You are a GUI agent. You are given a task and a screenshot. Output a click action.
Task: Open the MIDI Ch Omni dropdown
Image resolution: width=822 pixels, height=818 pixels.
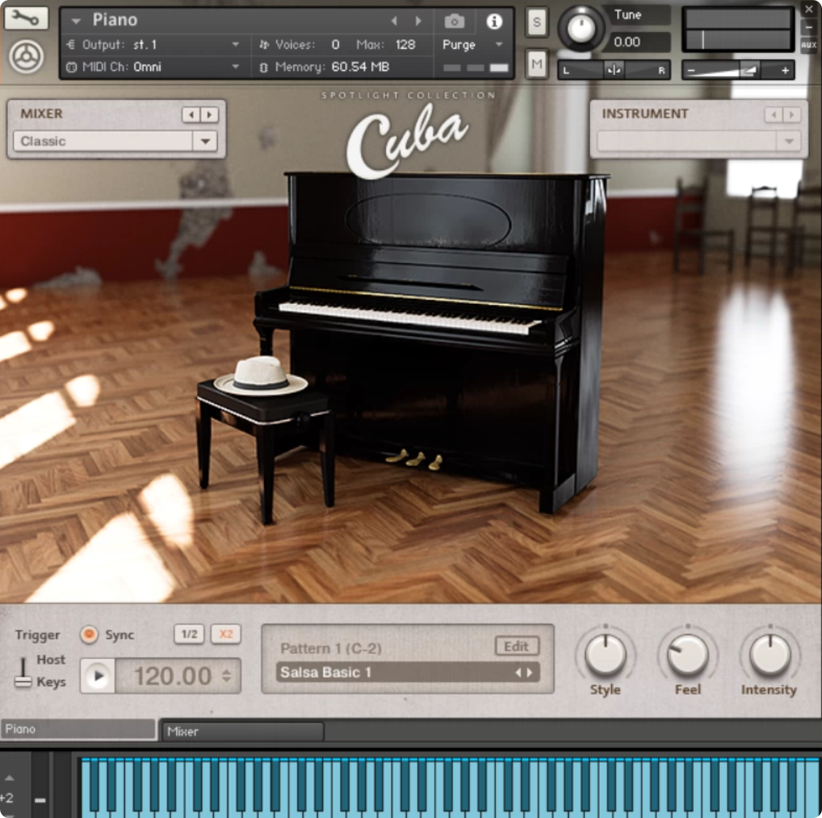(x=236, y=67)
